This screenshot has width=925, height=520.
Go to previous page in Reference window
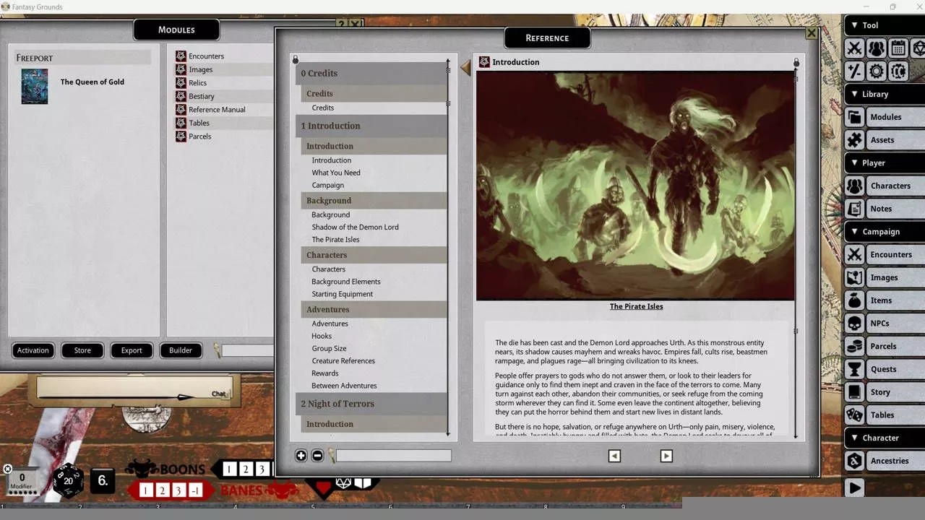(614, 456)
